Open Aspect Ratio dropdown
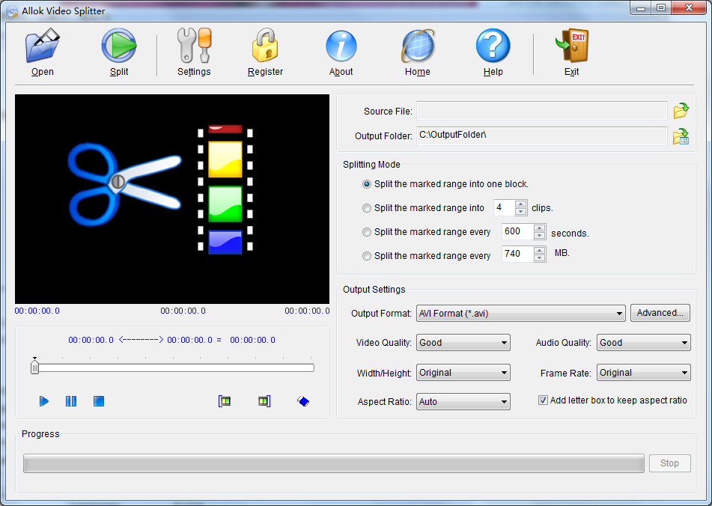This screenshot has height=506, width=712. (463, 402)
